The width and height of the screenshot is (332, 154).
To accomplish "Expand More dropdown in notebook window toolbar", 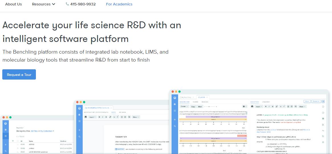I will point(136,117).
